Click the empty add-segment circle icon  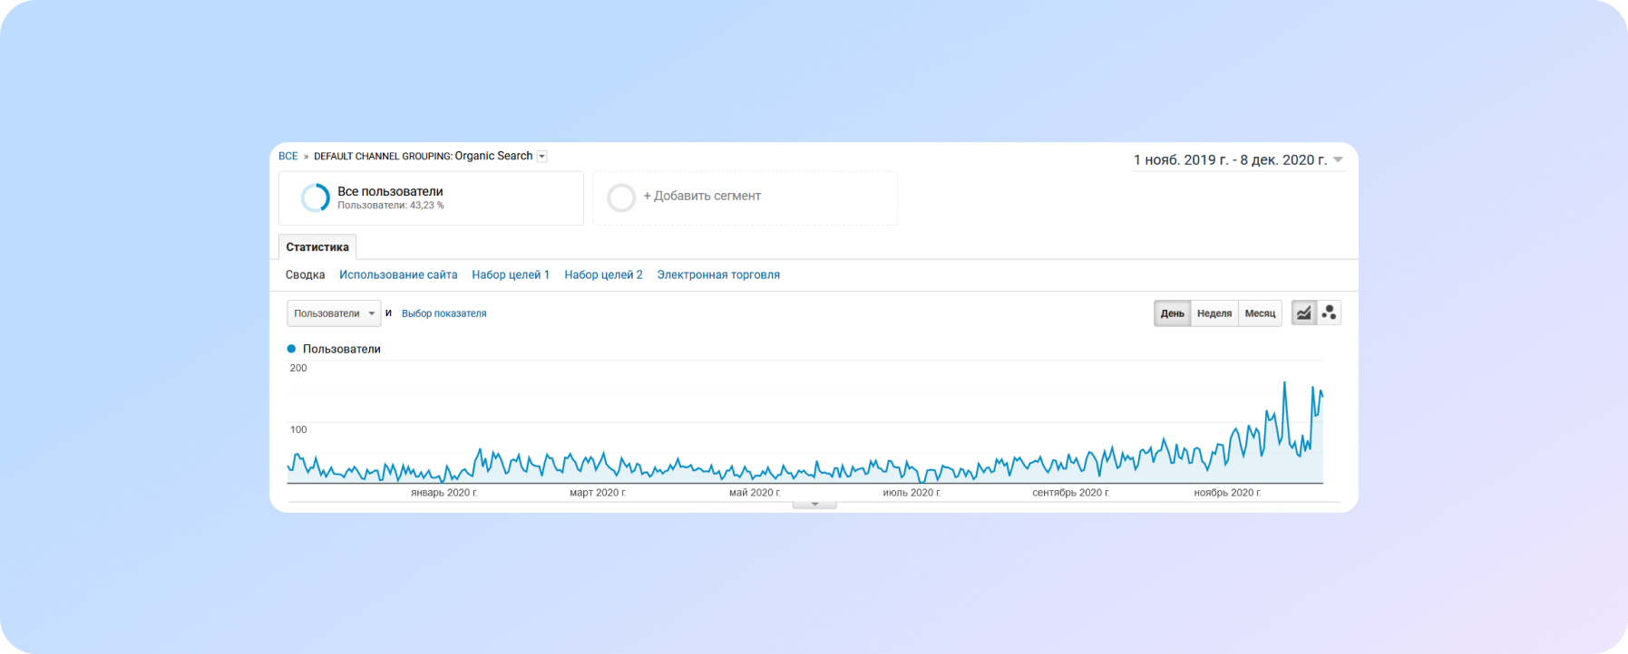(621, 197)
